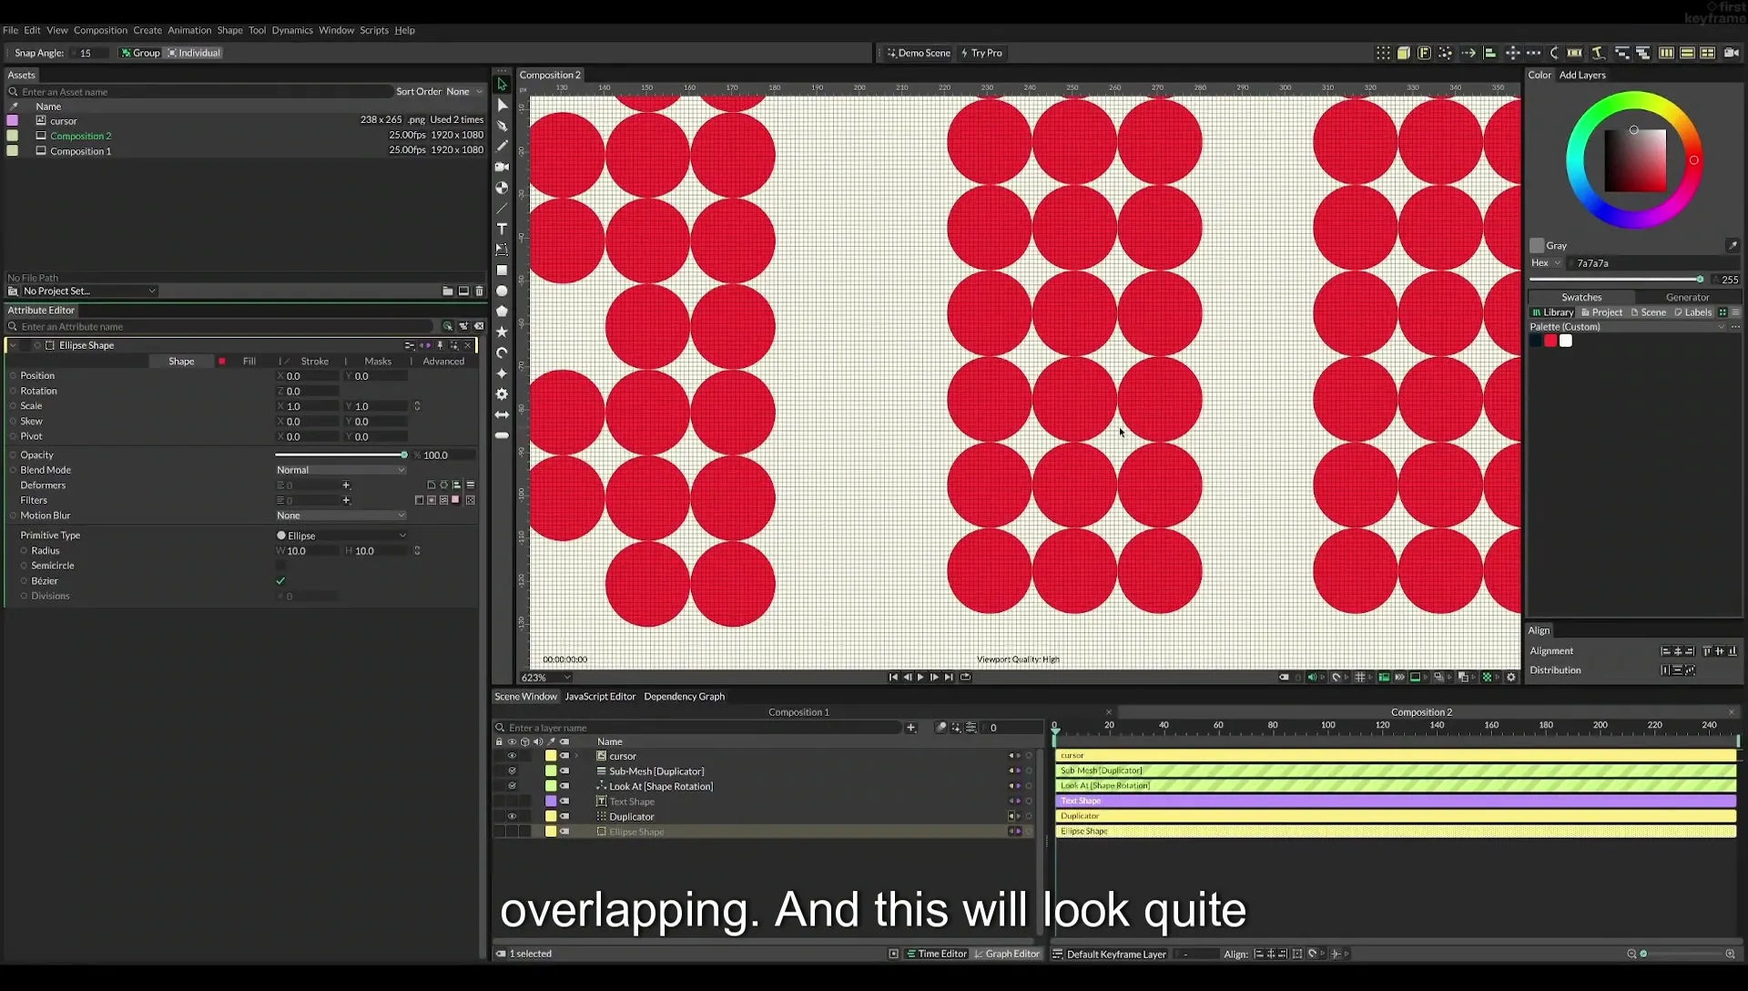This screenshot has height=991, width=1748.
Task: Select the Polygon shape tool
Action: (502, 312)
